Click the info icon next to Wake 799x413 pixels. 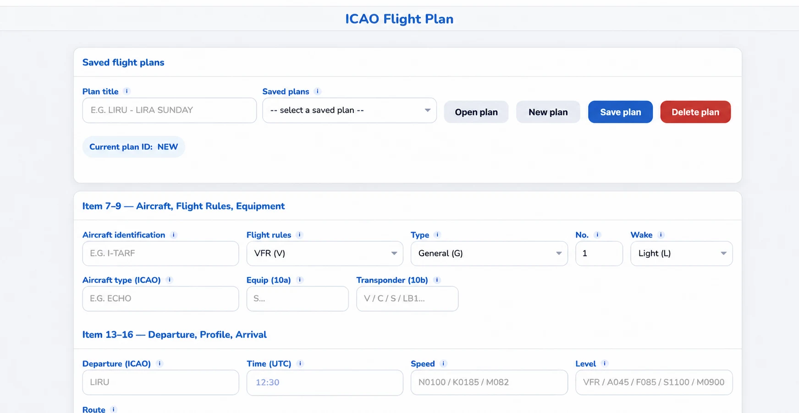point(661,234)
